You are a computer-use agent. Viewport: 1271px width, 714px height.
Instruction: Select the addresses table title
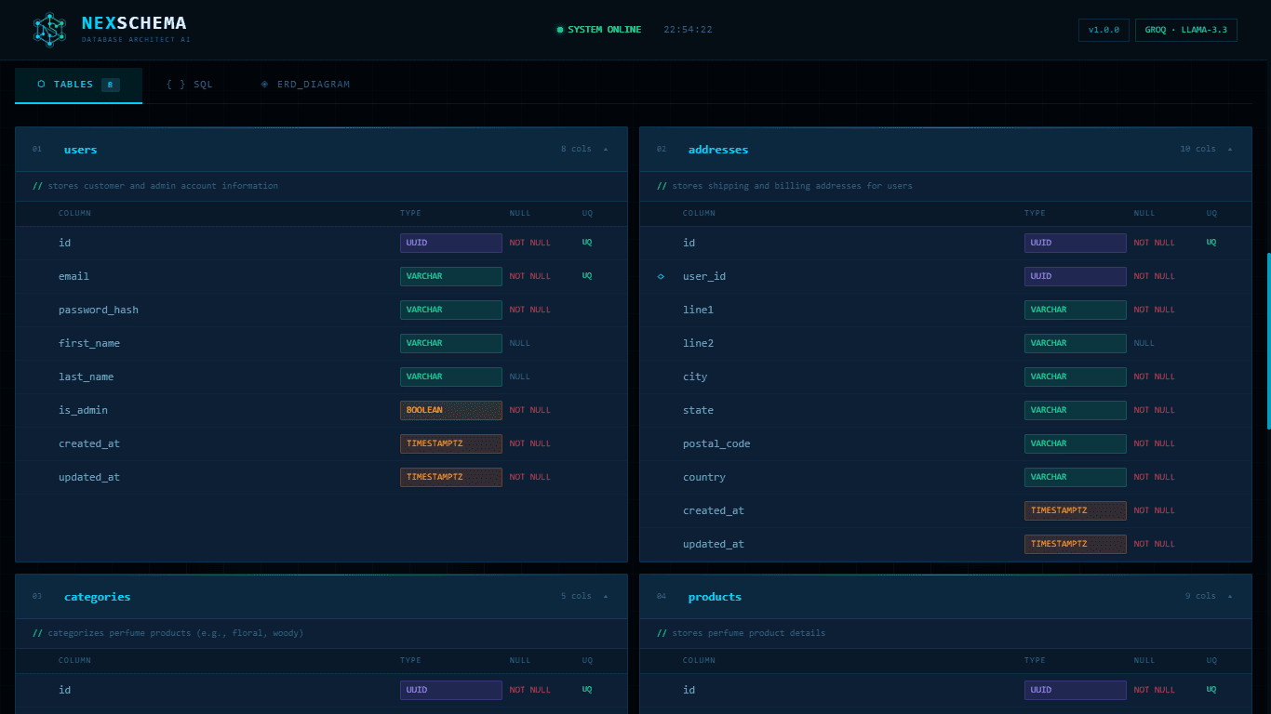(x=718, y=150)
